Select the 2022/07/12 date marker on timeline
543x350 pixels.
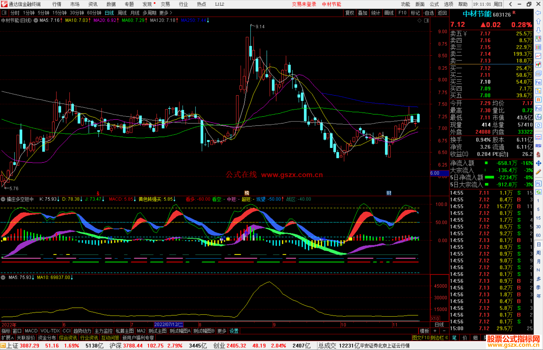[168, 325]
